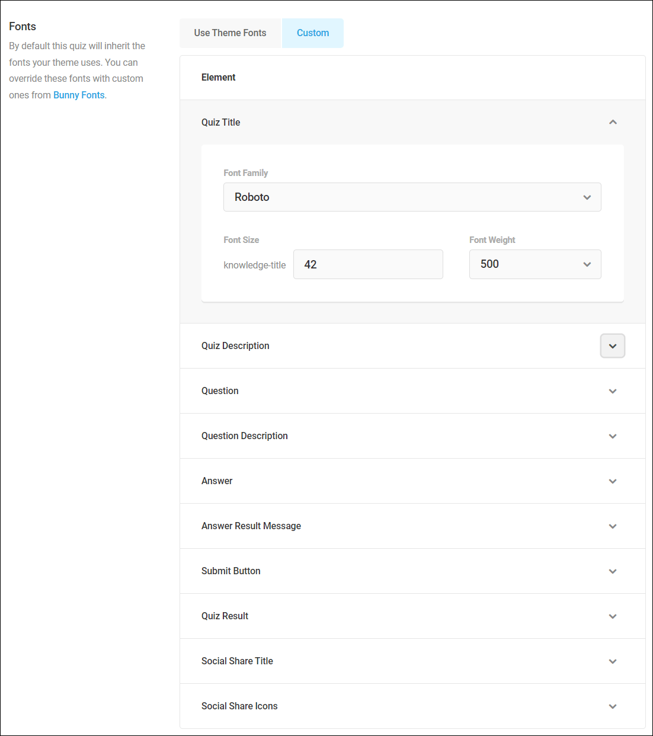Expand the Social Share Title chevron
The width and height of the screenshot is (653, 736).
tap(613, 661)
